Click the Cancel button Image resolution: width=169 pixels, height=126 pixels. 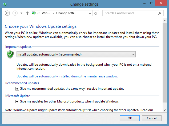click(151, 118)
